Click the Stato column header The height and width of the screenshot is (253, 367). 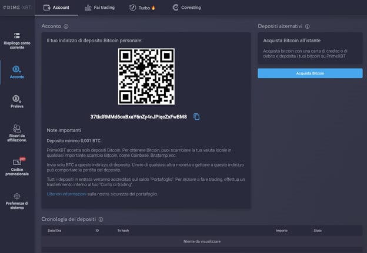tap(318, 231)
